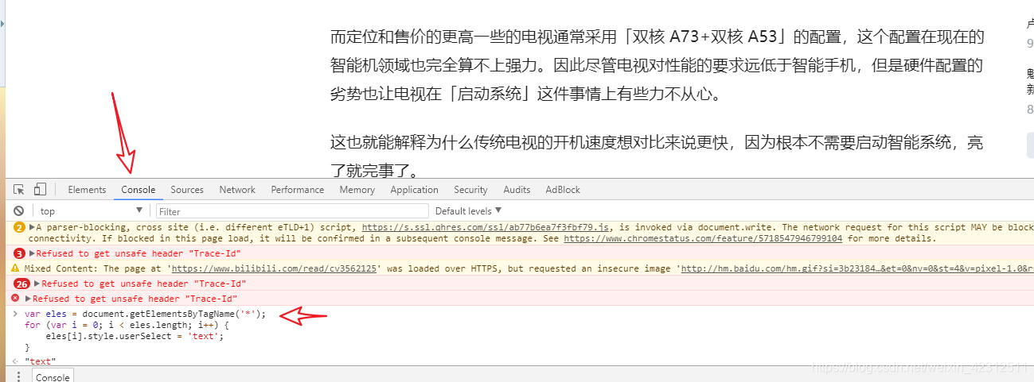1034x382 pixels.
Task: Click the 'var eles = document.getElementsByTagName' code line
Action: [145, 314]
